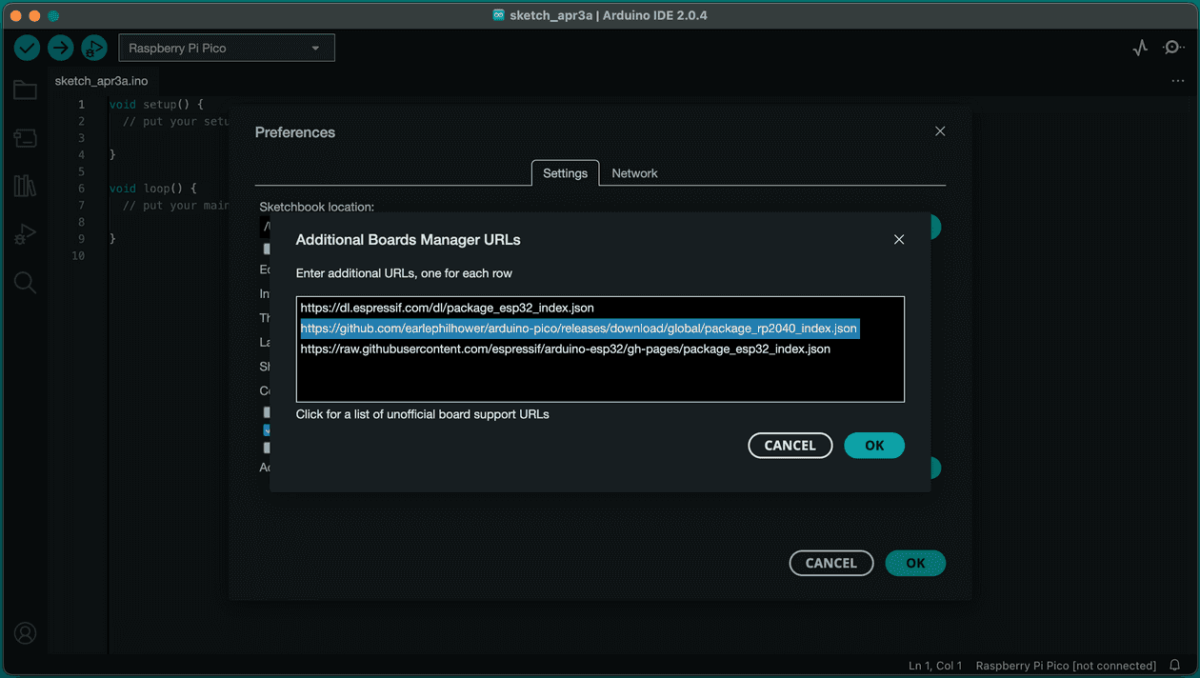
Task: Open Boards Manager in the sidebar
Action: click(x=25, y=138)
